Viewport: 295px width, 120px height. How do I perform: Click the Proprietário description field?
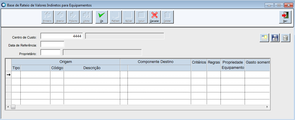[x=102, y=53]
